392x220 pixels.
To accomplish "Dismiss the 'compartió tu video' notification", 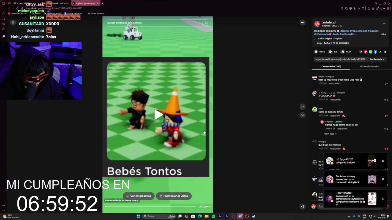I will click(x=383, y=161).
